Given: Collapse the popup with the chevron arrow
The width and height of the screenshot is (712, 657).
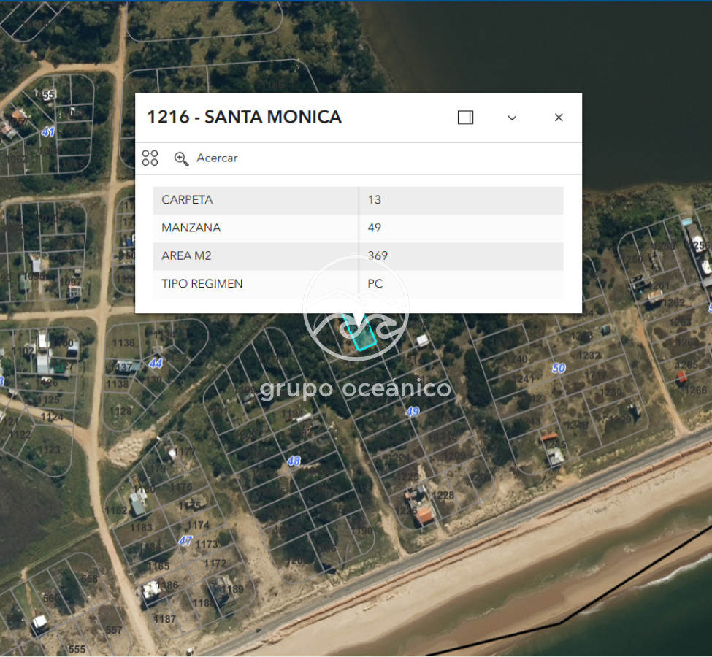Looking at the screenshot, I should tap(512, 118).
